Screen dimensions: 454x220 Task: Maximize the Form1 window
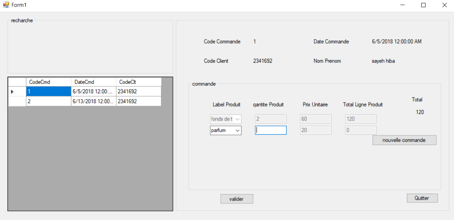pos(423,5)
